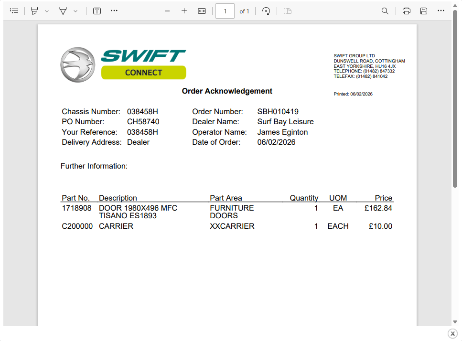Click the Further Information label
This screenshot has height=341, width=462.
click(94, 166)
